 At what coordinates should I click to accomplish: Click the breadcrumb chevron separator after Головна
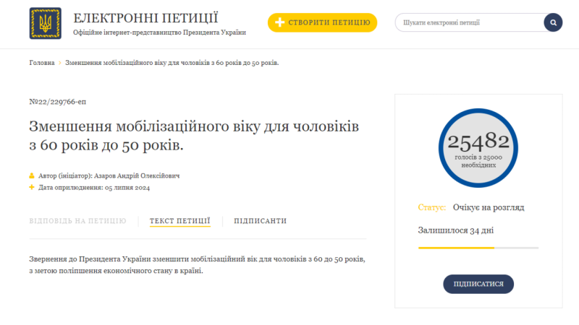point(60,63)
